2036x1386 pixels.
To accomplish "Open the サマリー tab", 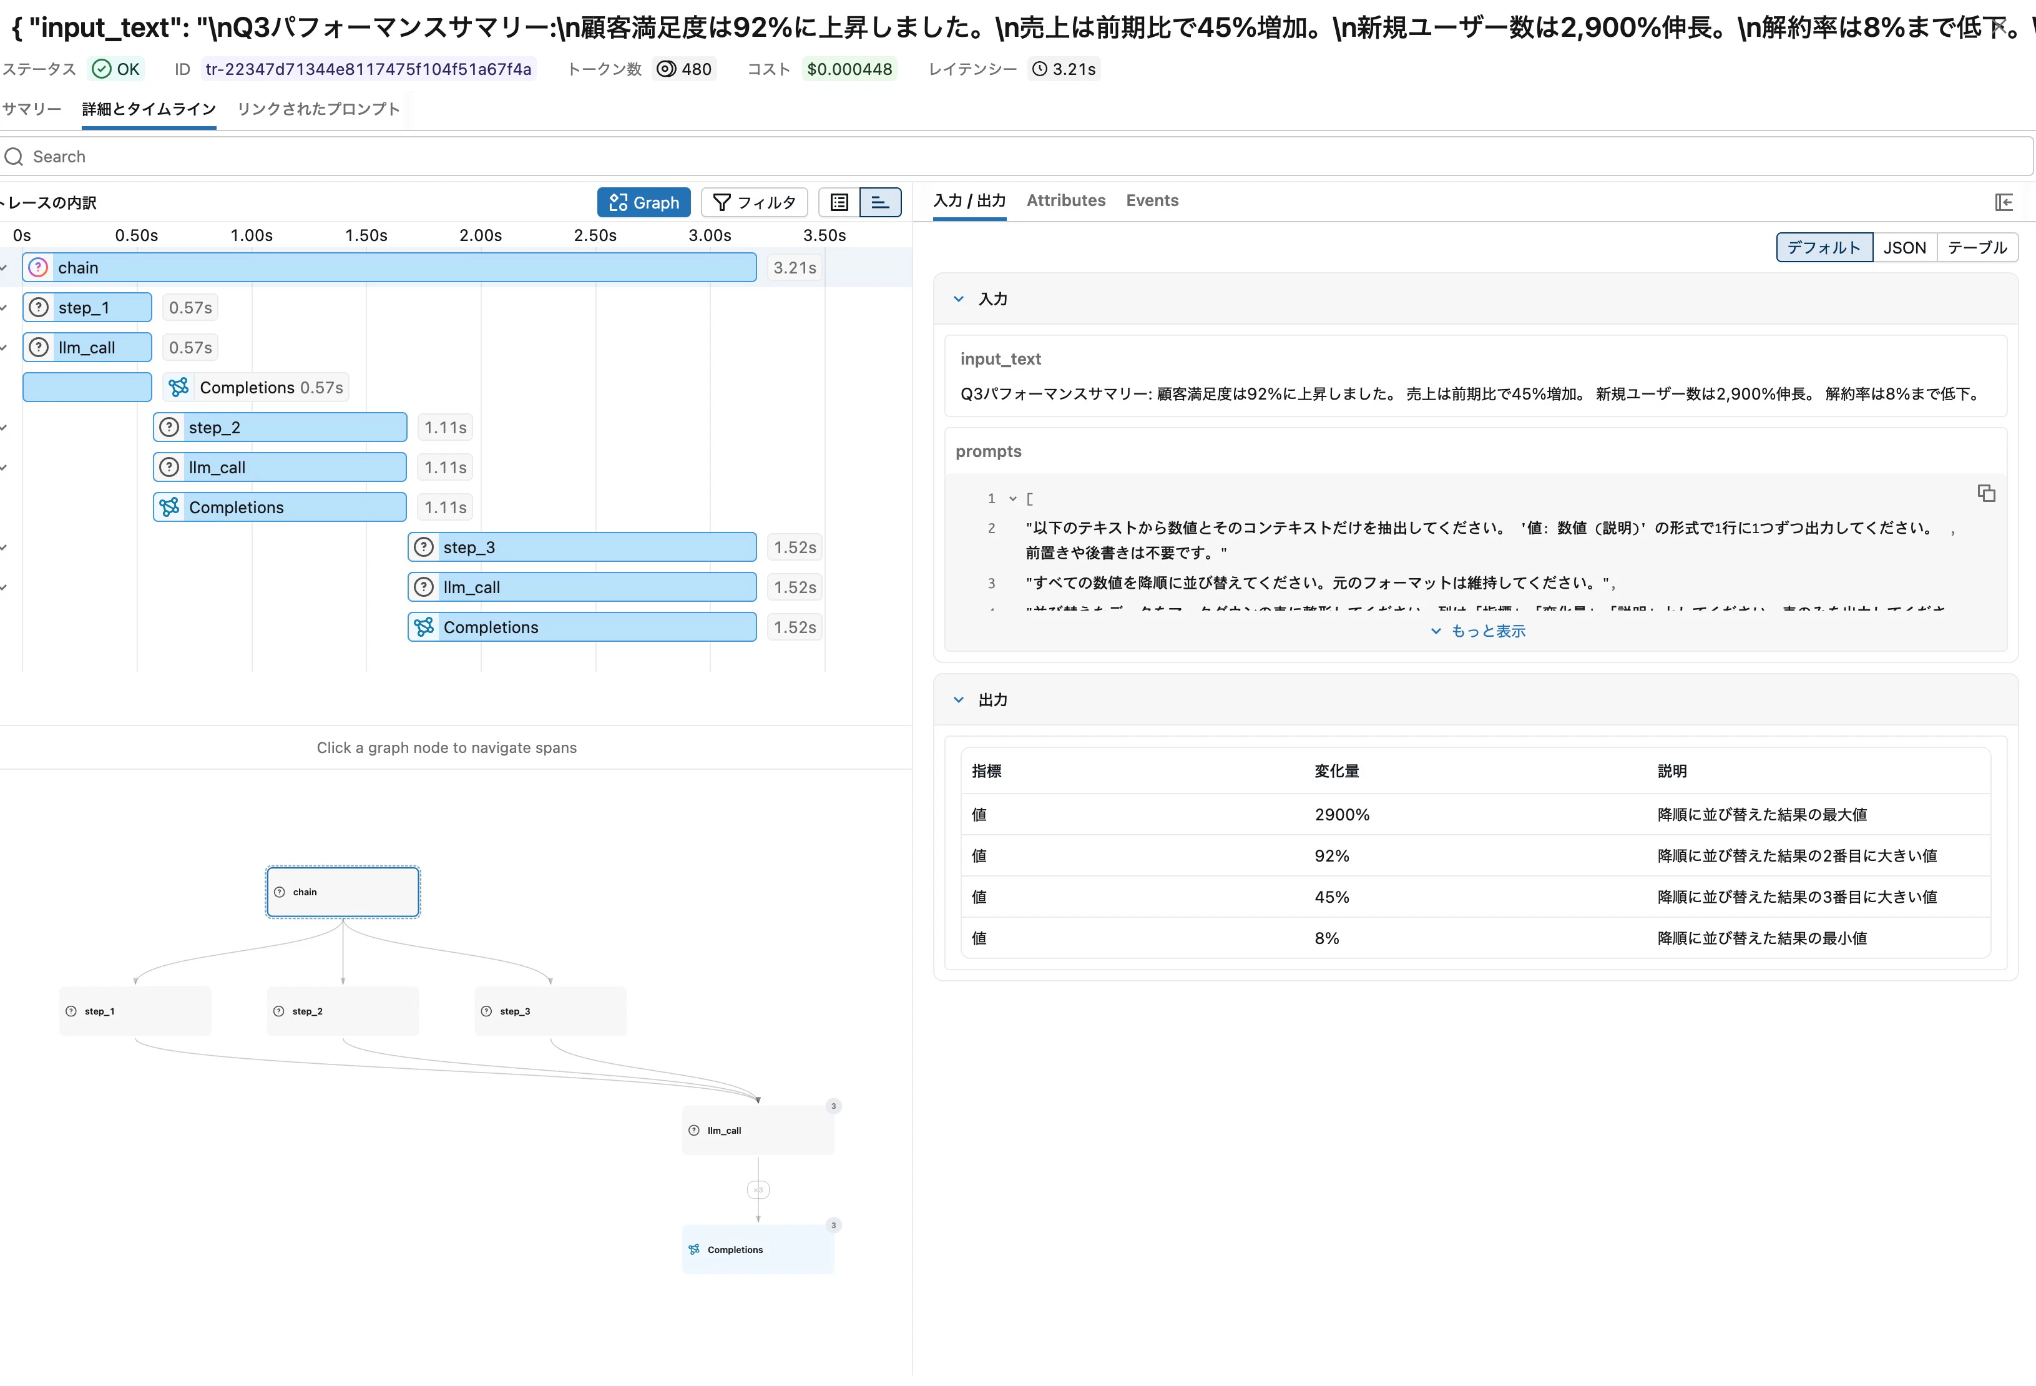I will [32, 109].
